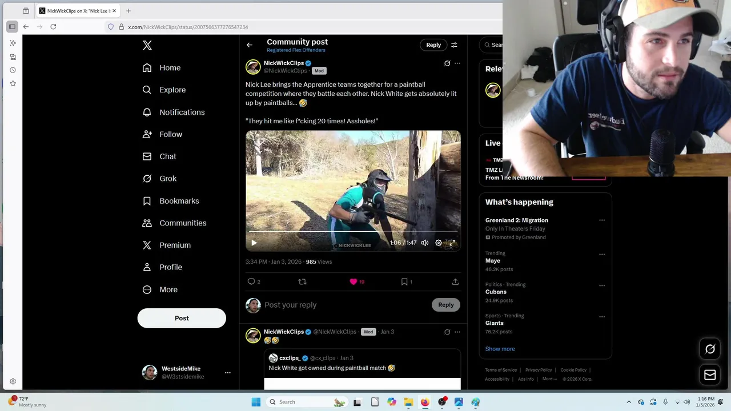Open Firefox from the taskbar
Viewport: 731px width, 411px height.
(425, 402)
